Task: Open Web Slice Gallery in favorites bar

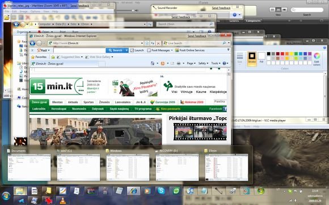Action: [99, 57]
